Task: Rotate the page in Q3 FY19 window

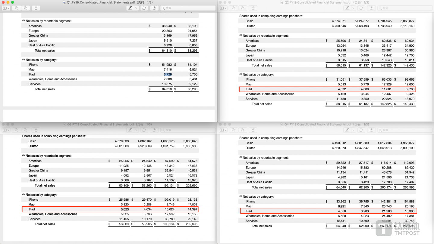Action: (144, 130)
